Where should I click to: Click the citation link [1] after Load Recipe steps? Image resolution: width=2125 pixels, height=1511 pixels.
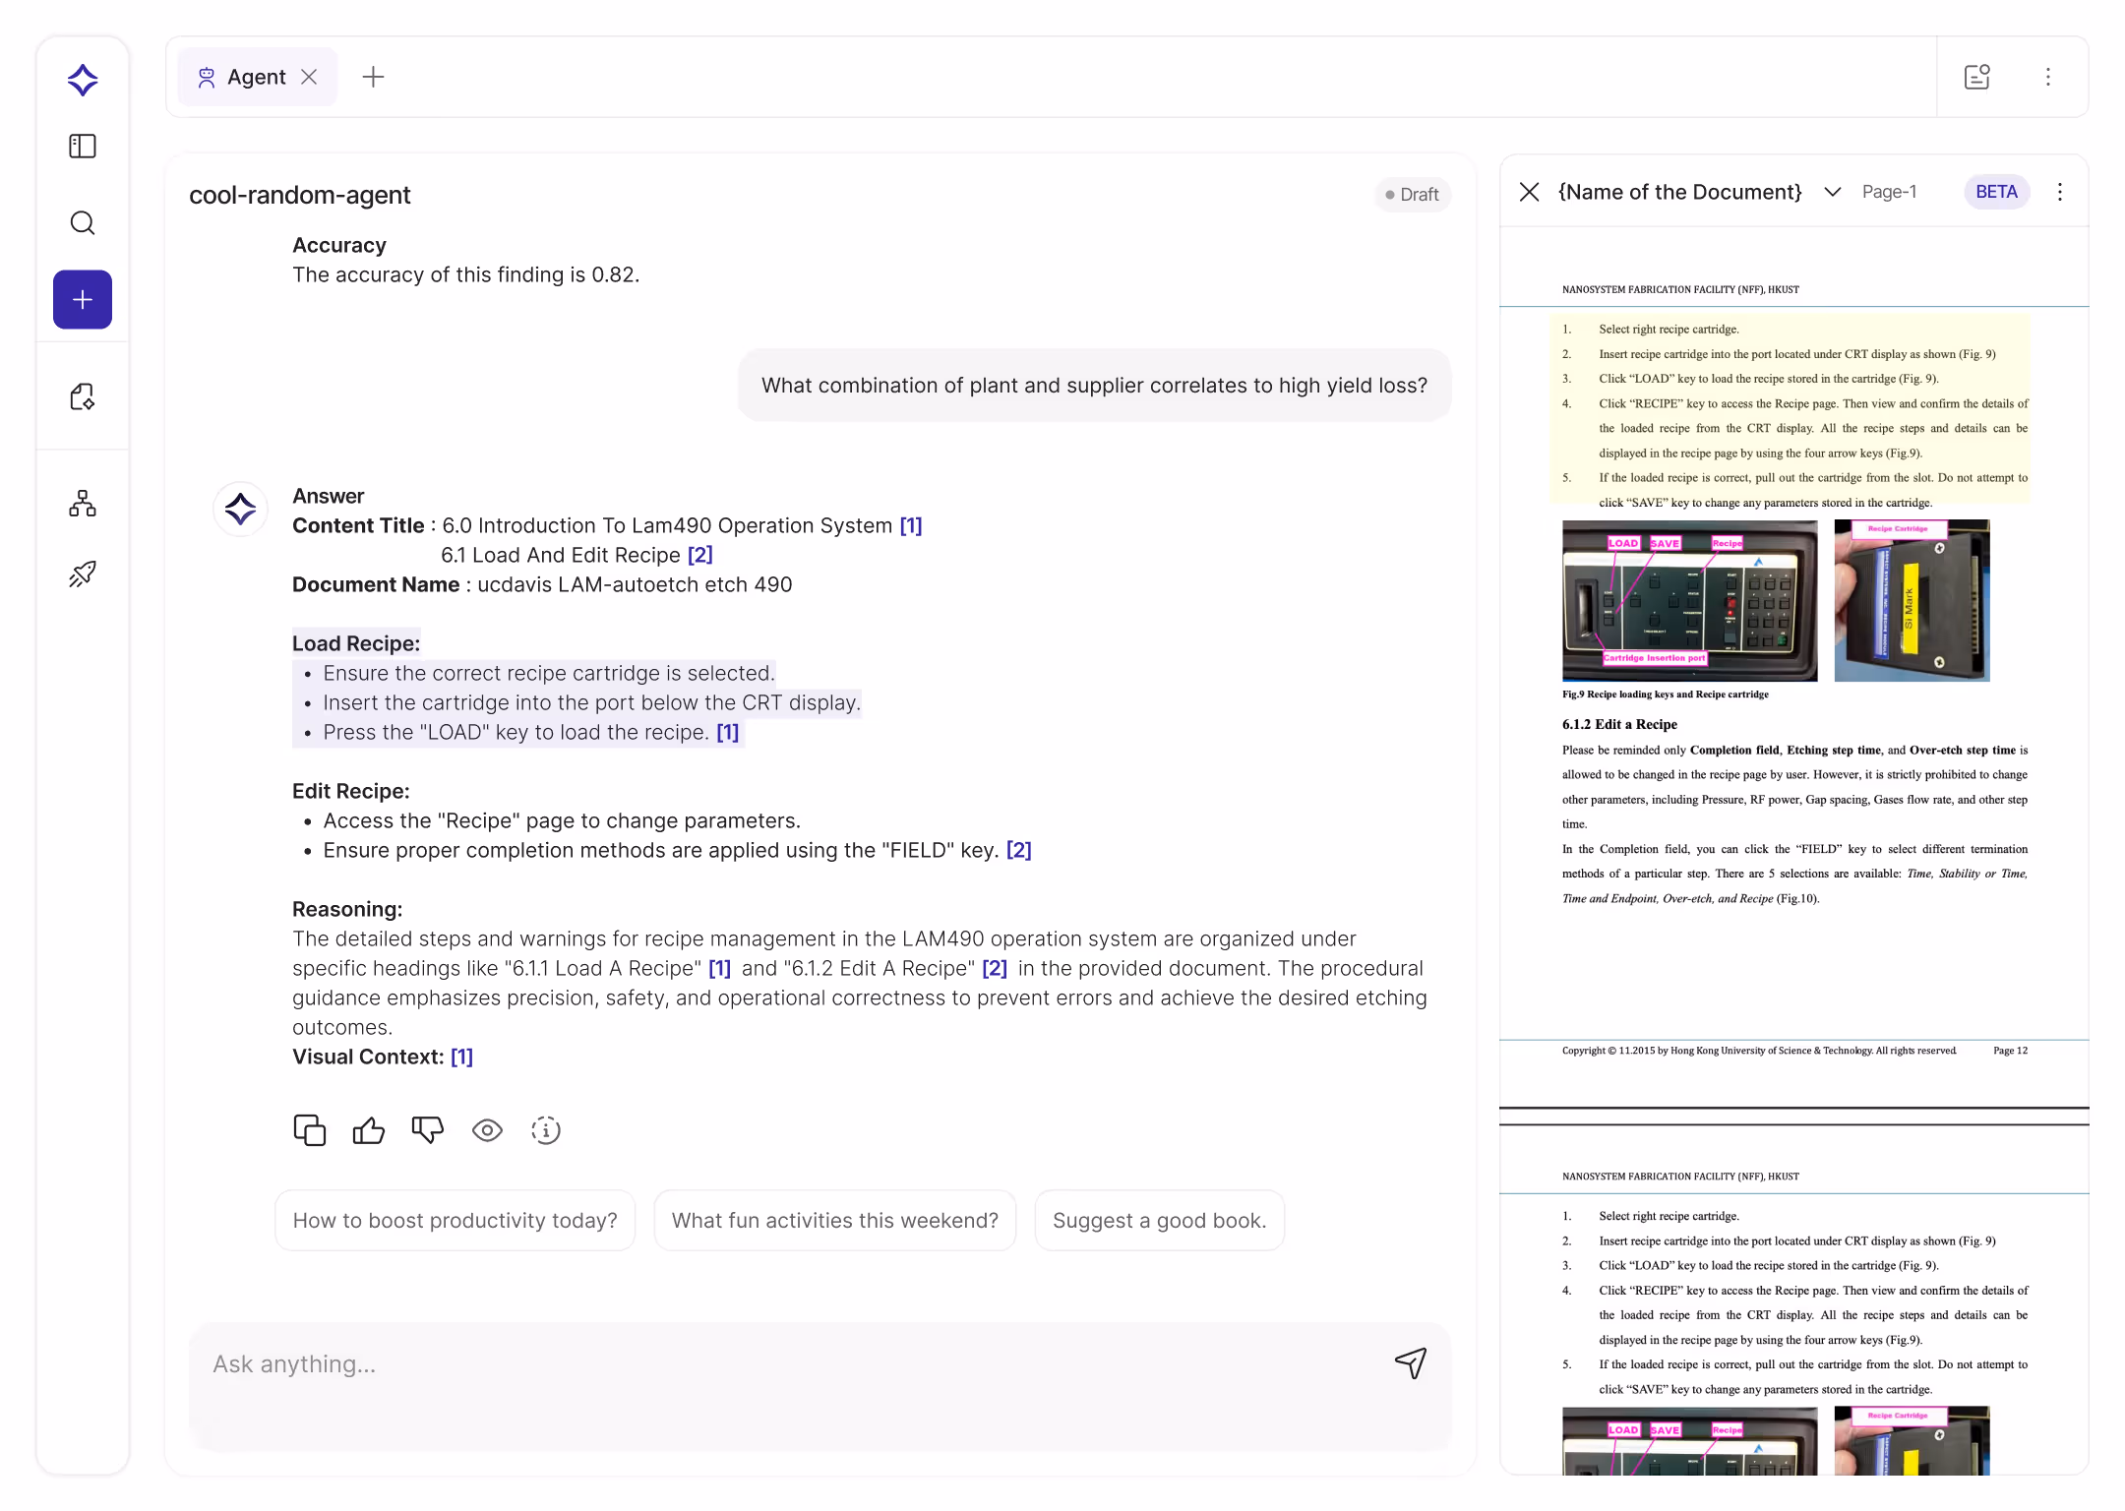click(727, 732)
